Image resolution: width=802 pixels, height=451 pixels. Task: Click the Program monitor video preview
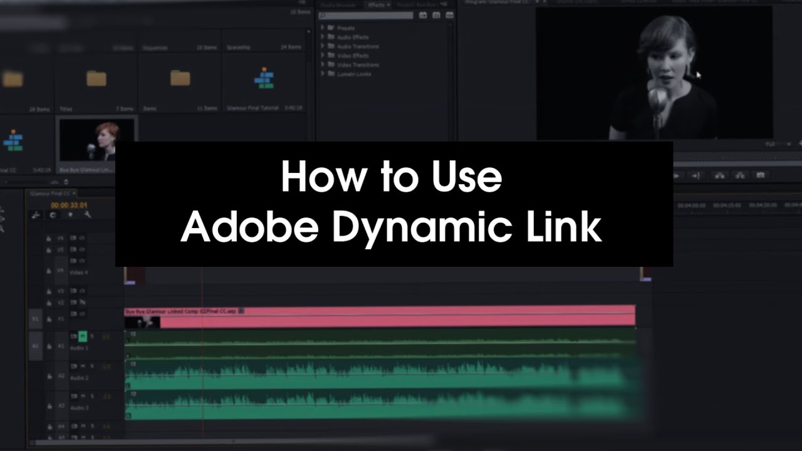coord(654,73)
